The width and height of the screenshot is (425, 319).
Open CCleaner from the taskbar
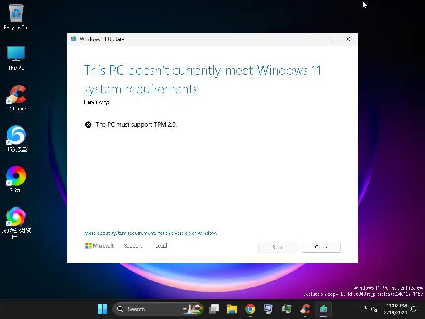(x=305, y=309)
